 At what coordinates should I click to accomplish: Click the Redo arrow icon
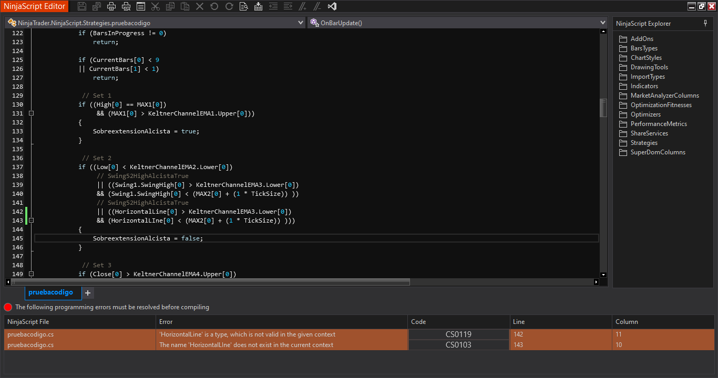pyautogui.click(x=229, y=6)
